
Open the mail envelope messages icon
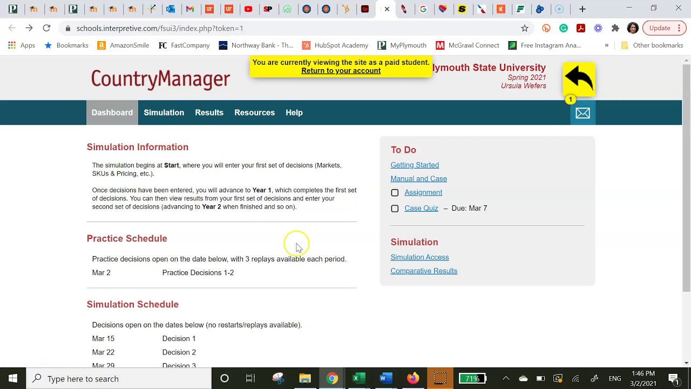pos(582,113)
